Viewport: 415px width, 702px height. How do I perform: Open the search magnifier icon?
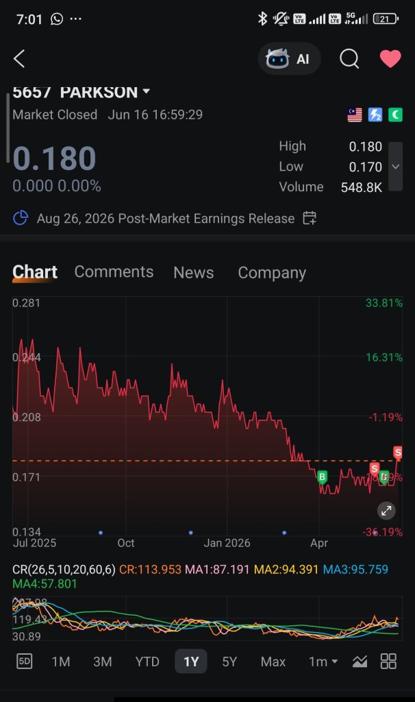pyautogui.click(x=349, y=59)
